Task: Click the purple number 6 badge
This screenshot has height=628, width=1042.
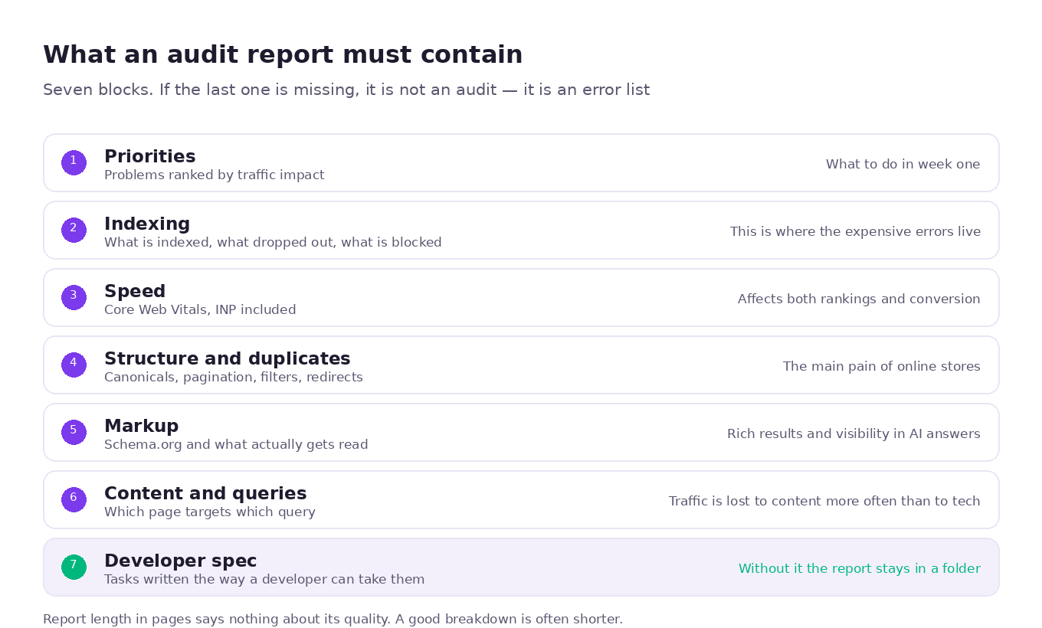Action: 74,499
